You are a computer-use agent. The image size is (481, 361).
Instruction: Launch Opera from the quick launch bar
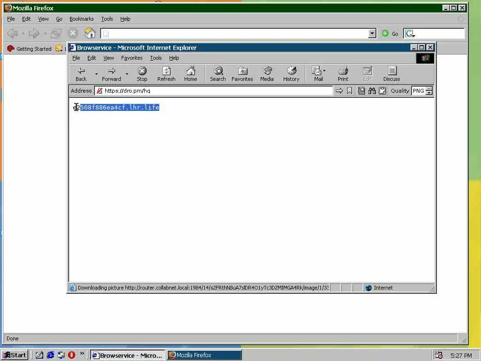(71, 355)
